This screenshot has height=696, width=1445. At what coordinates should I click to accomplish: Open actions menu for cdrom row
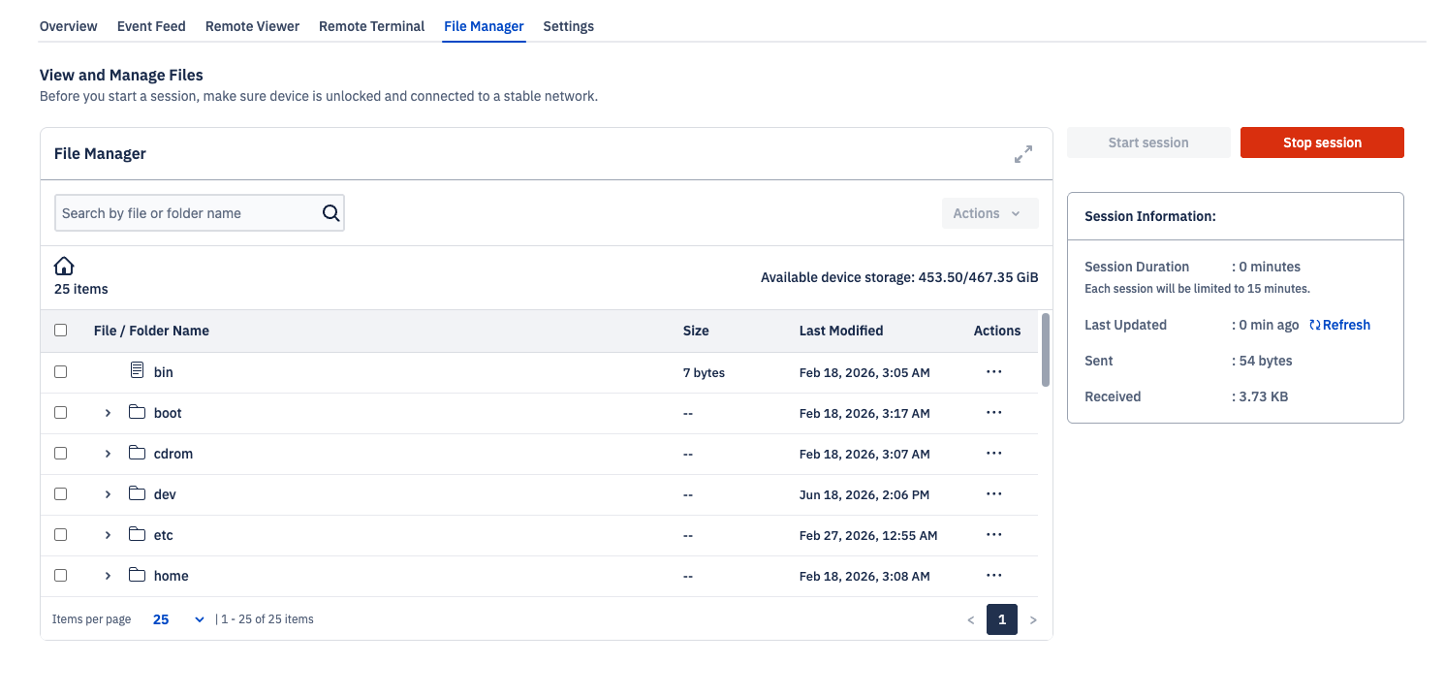(993, 453)
